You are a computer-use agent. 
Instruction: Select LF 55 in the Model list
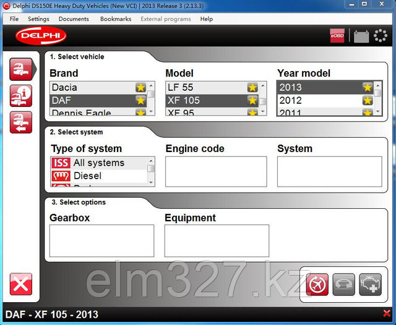212,88
